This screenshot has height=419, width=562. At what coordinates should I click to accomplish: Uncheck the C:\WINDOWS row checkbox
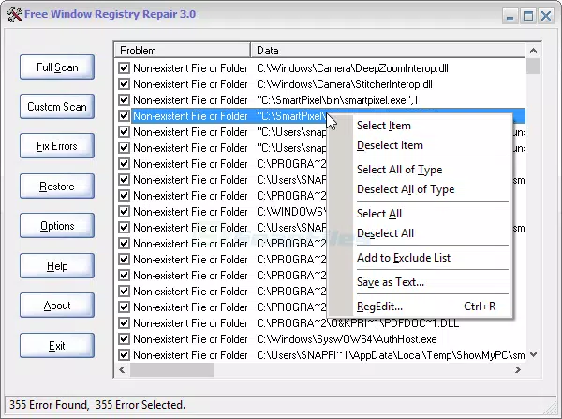click(124, 211)
